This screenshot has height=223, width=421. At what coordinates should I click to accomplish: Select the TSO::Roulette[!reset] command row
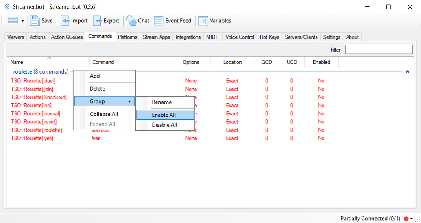click(x=34, y=122)
